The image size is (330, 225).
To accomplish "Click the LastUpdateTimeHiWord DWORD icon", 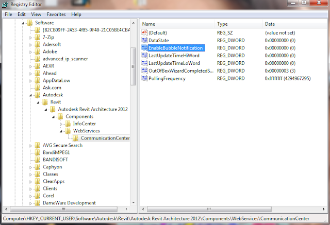I will (x=144, y=56).
